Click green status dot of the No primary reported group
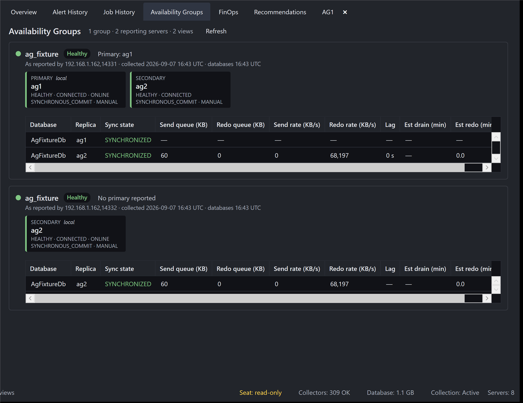The height and width of the screenshot is (403, 523). [18, 198]
